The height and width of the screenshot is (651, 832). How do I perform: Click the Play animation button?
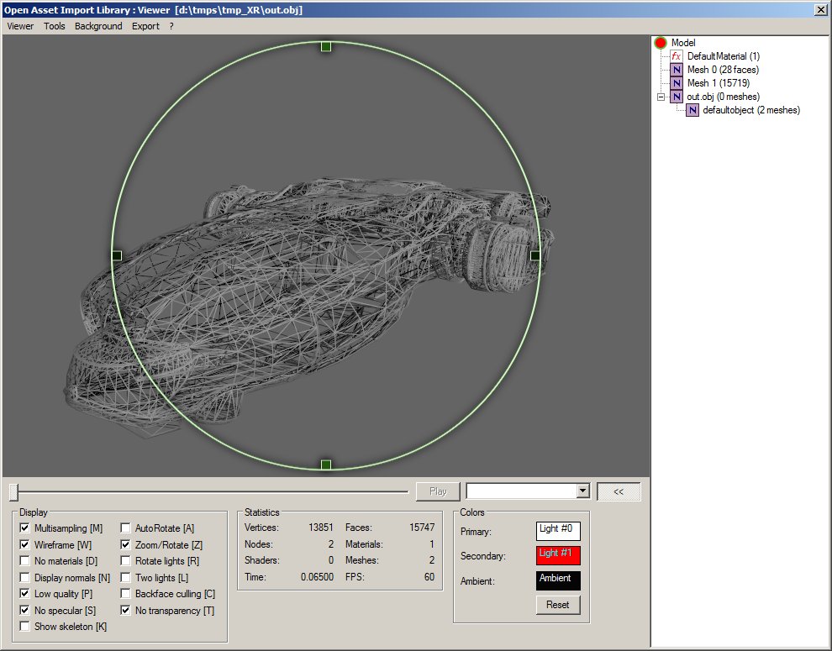[438, 491]
